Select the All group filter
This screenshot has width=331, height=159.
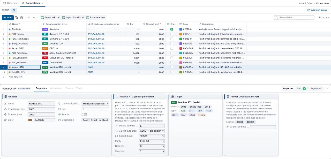pos(14,10)
